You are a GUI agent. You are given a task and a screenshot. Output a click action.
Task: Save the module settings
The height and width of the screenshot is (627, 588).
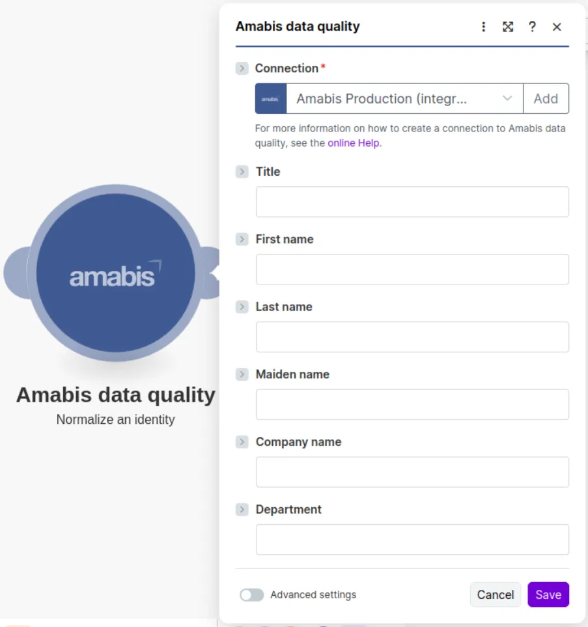click(x=548, y=594)
